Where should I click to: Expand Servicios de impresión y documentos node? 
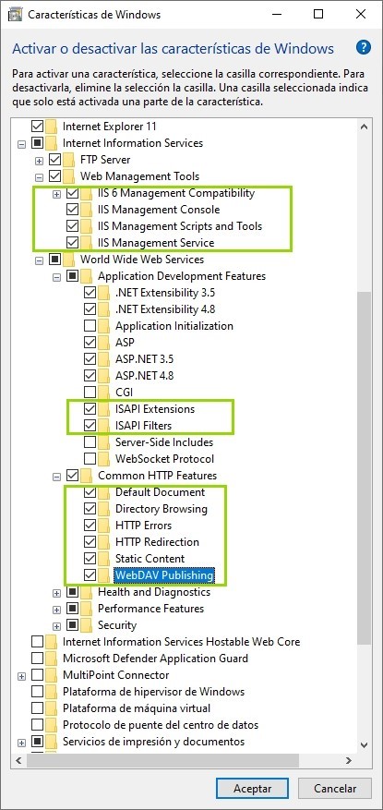[21, 742]
